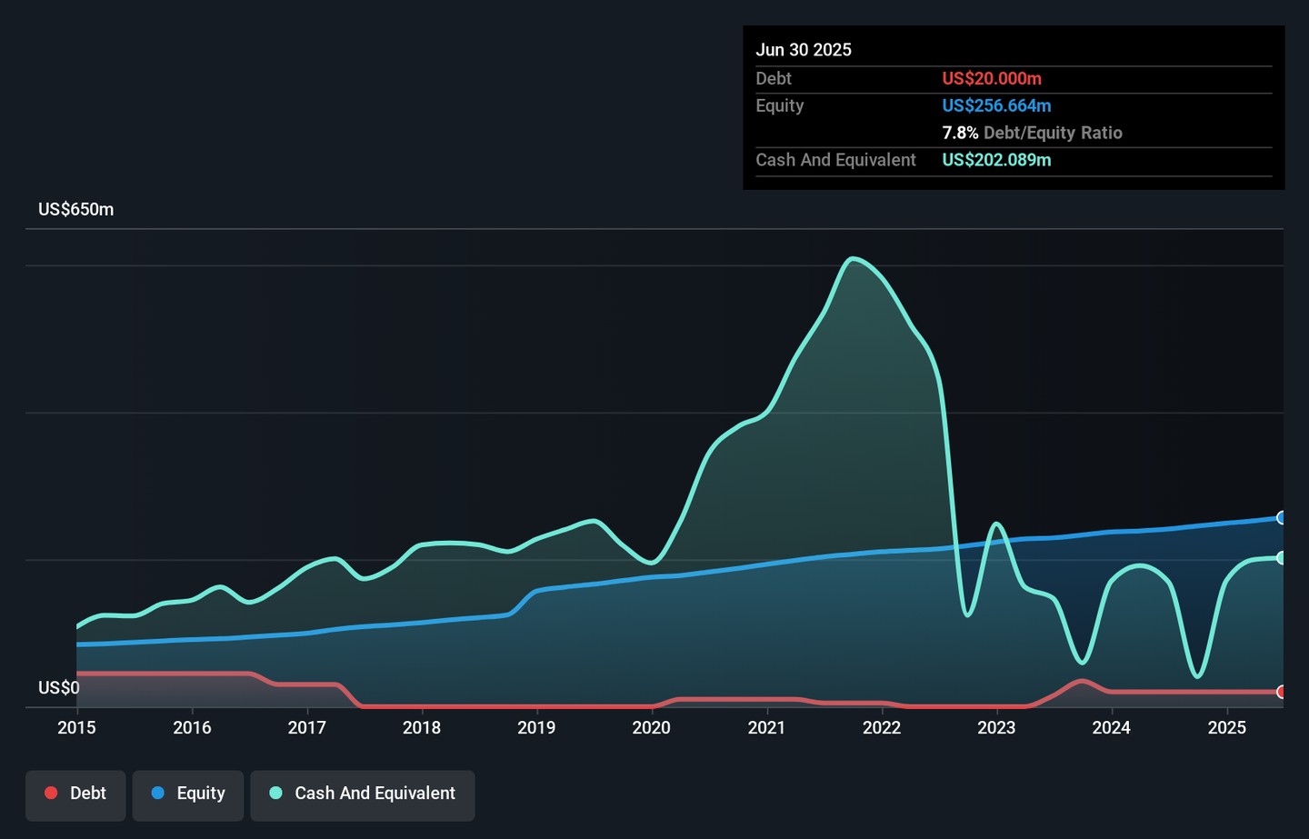Viewport: 1309px width, 839px height.
Task: Click the red Debt endpoint marker on the chart
Action: click(x=1281, y=692)
